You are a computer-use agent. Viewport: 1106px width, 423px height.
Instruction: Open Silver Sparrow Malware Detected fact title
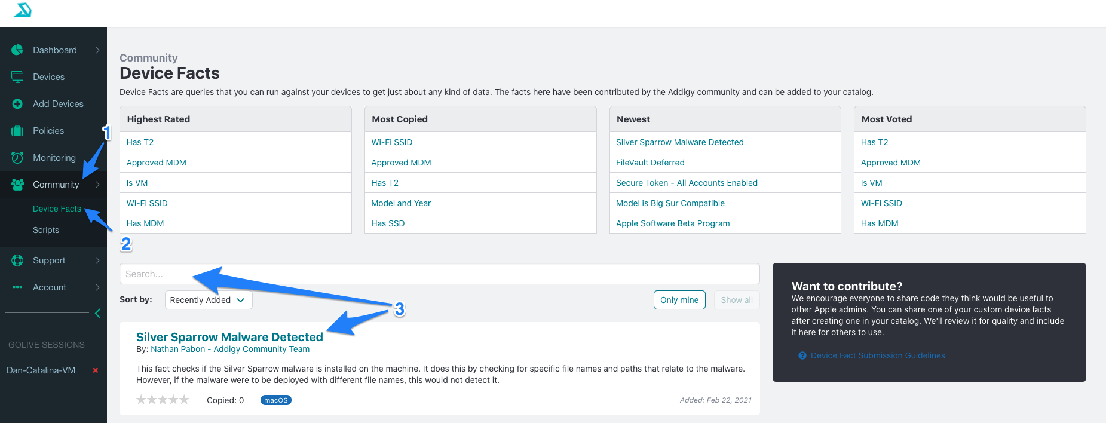tap(229, 337)
